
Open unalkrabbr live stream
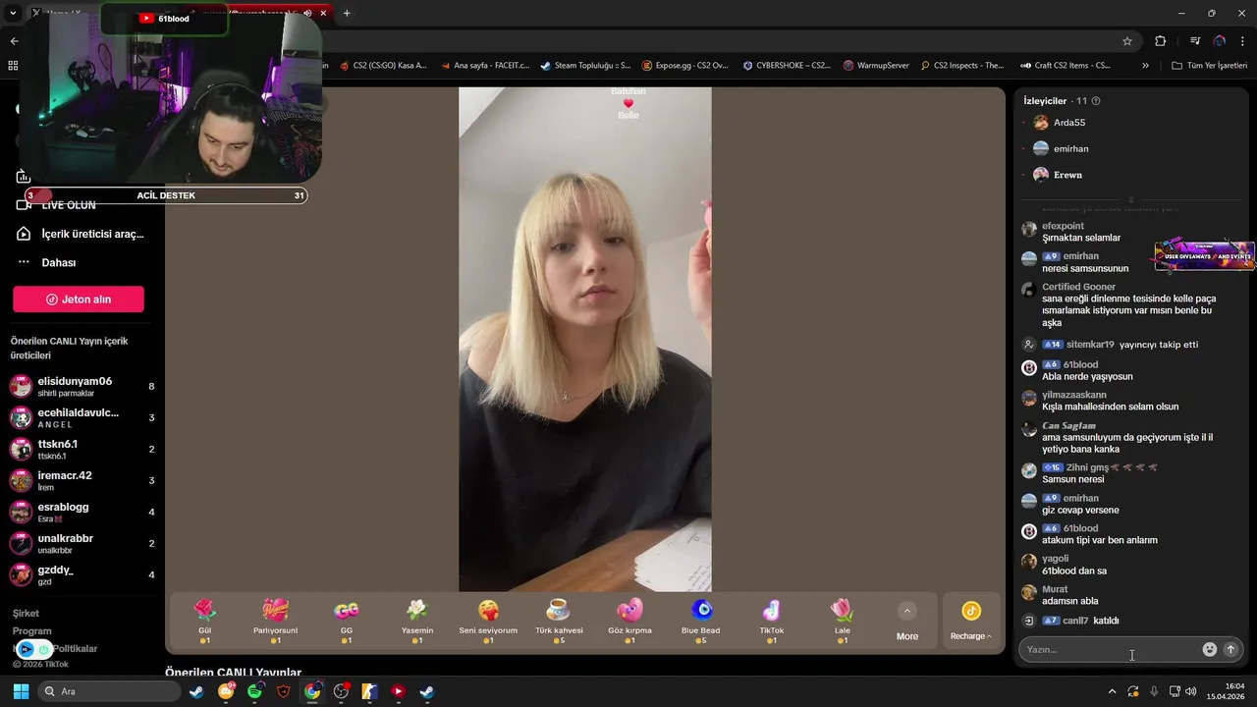pyautogui.click(x=82, y=543)
